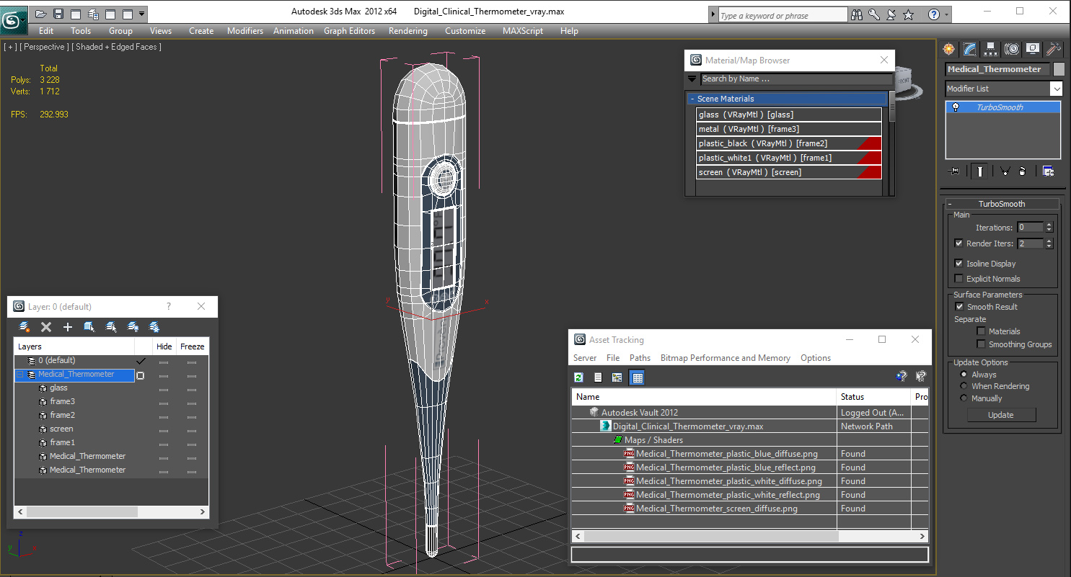
Task: Toggle Render Iters checkbox
Action: [958, 243]
